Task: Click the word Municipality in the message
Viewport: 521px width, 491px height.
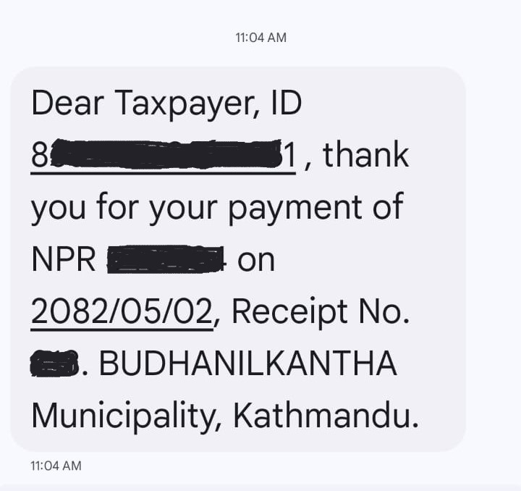Action: [123, 417]
